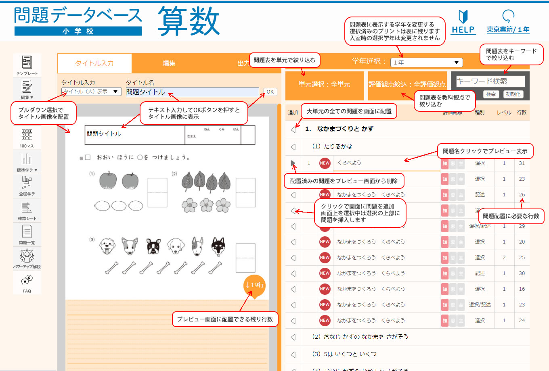Viewport: 549px width, 371px height.
Task: Switch textbook via 東京書籍/1年 icon
Action: click(x=508, y=22)
